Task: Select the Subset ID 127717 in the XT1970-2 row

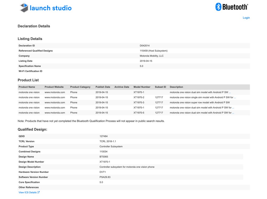Action: click(159, 97)
